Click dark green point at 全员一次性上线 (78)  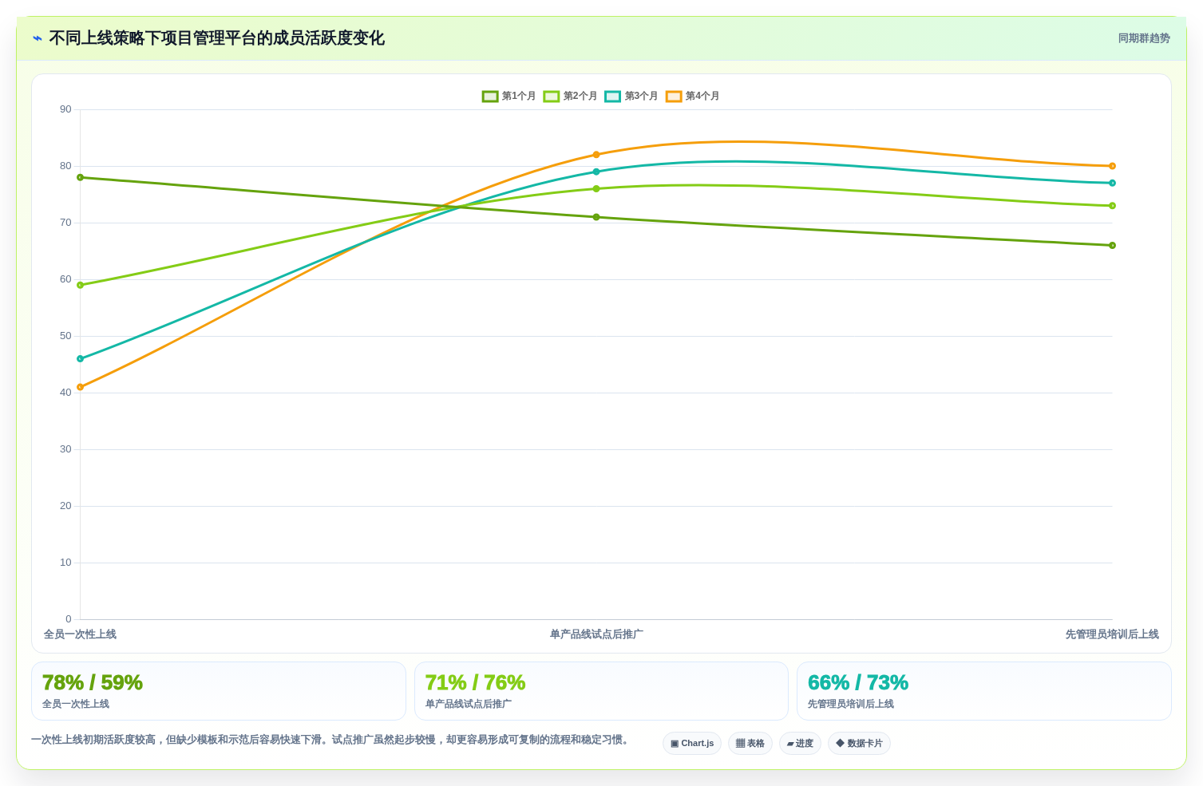(x=80, y=177)
